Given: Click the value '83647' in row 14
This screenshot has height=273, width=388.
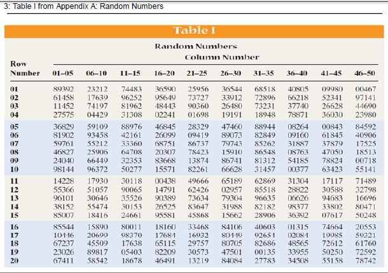Looking at the screenshot, I should point(198,207).
